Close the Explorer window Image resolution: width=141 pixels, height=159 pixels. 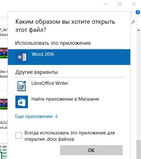pos(134,4)
